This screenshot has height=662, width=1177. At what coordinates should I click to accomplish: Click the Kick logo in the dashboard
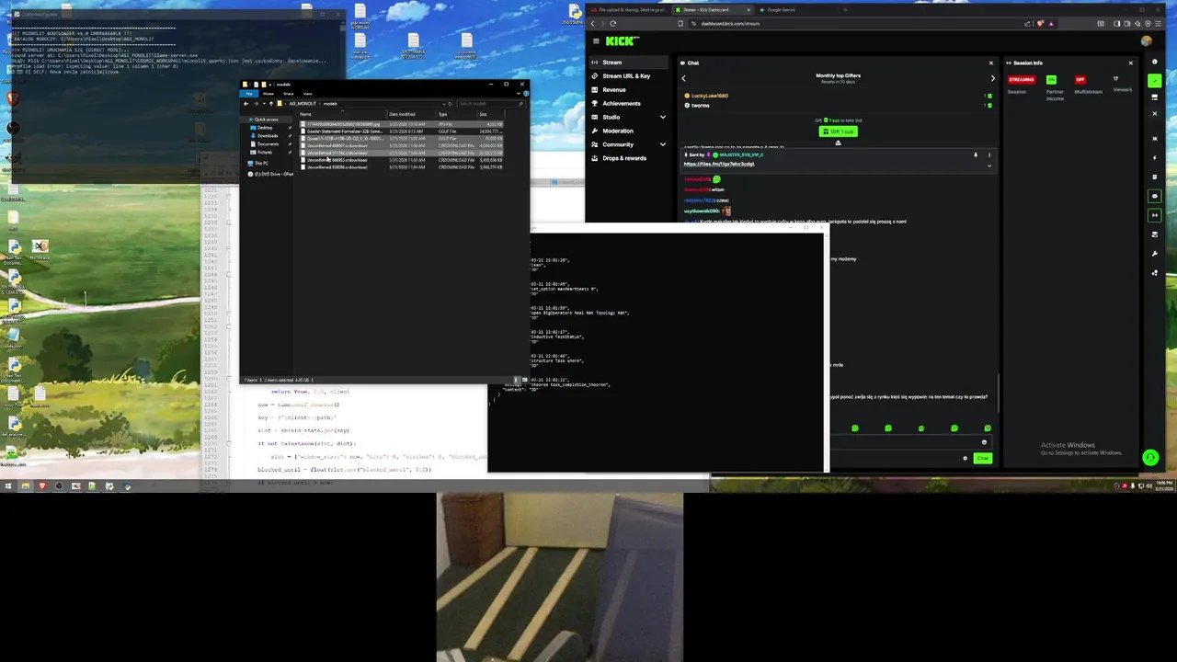pos(621,41)
